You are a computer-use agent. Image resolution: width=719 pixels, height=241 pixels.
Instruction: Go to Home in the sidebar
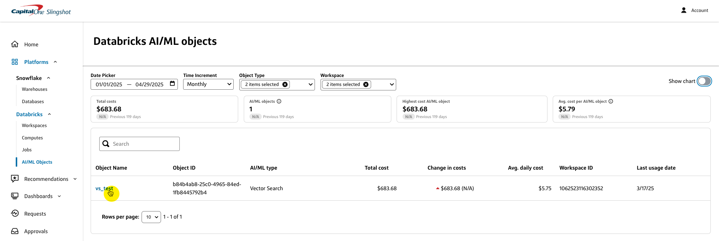31,44
